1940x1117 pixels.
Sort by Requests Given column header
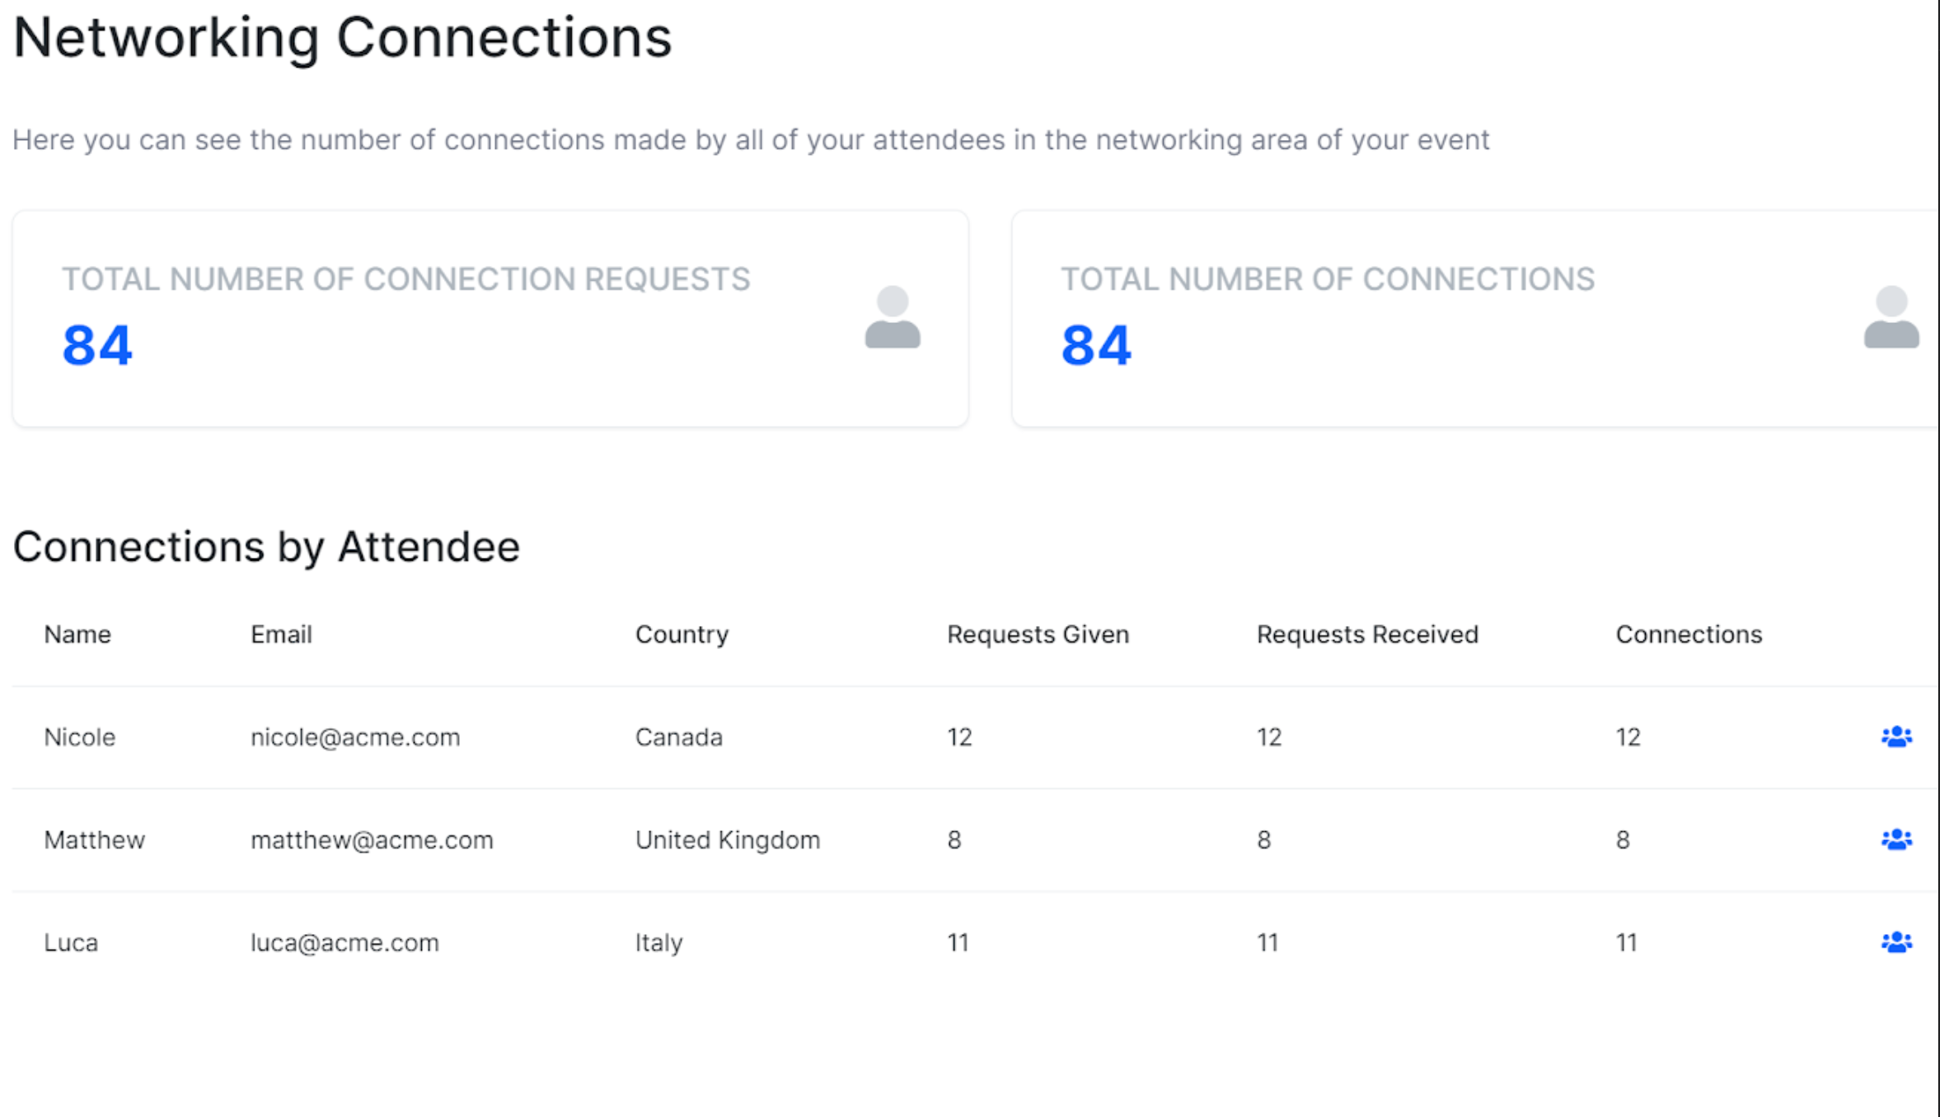tap(1038, 634)
